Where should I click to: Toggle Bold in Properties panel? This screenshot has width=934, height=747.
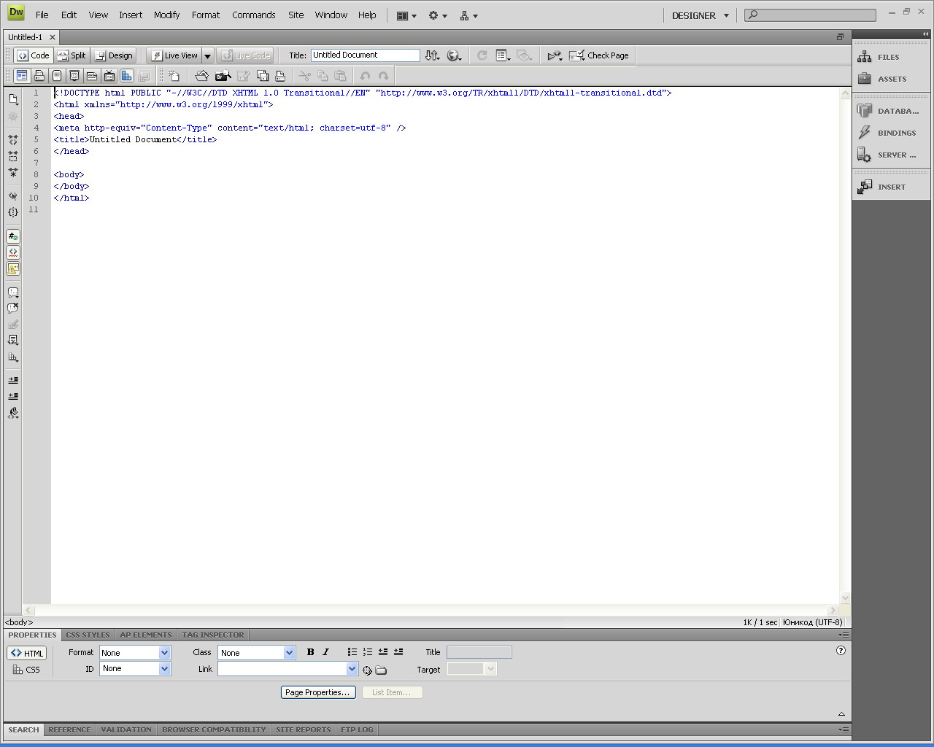[310, 652]
